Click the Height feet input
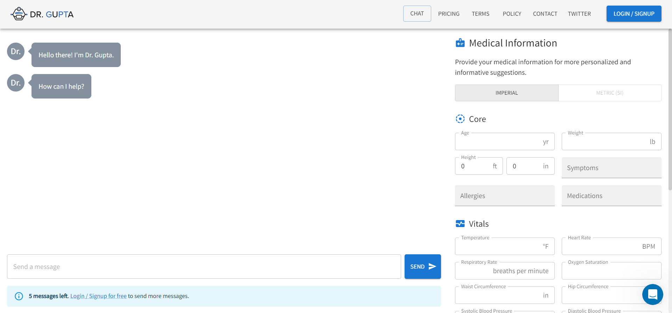The width and height of the screenshot is (672, 313). coord(479,166)
